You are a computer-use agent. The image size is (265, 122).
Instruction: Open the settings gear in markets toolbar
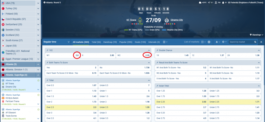[223, 42]
